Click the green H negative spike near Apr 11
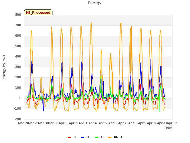Image resolution: width=190 pixels, height=143 pixels. point(159,112)
